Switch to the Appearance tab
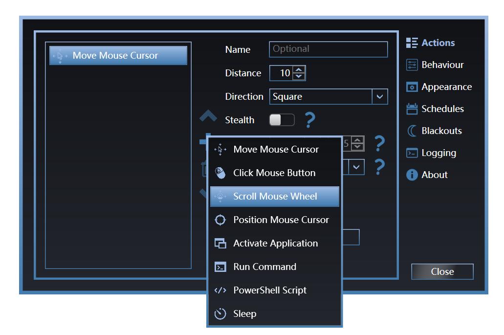This screenshot has height=335, width=504. tap(439, 87)
